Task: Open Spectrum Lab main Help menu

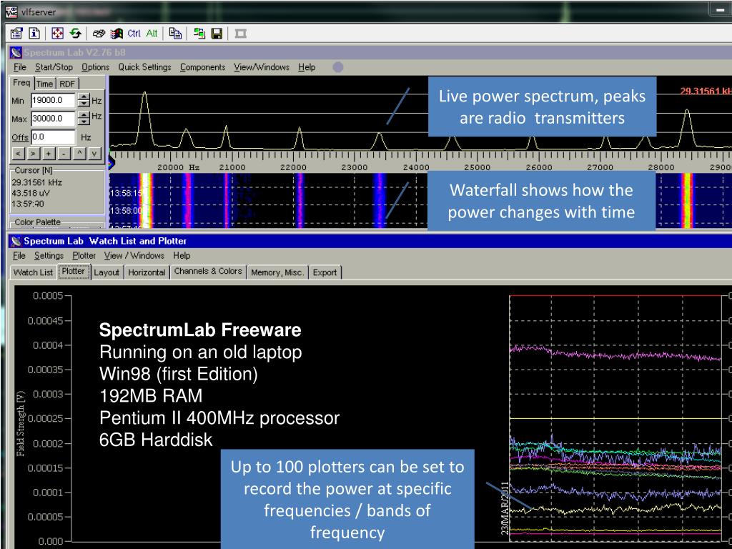Action: (x=307, y=67)
